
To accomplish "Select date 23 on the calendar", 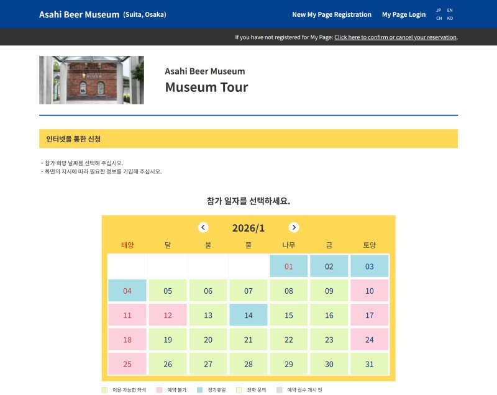I will [329, 339].
